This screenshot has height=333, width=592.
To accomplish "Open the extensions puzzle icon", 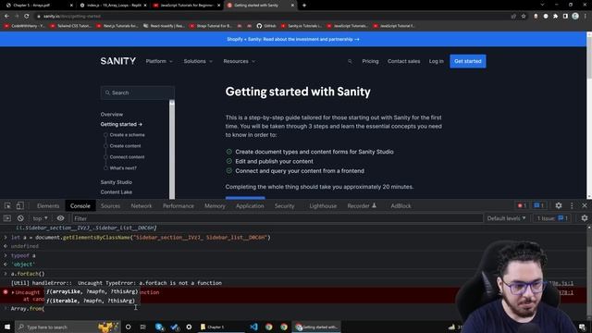I will pyautogui.click(x=555, y=17).
